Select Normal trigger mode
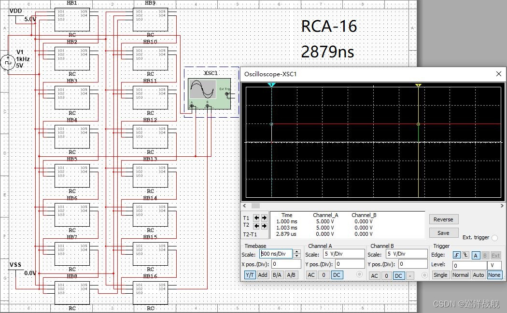 click(x=461, y=275)
